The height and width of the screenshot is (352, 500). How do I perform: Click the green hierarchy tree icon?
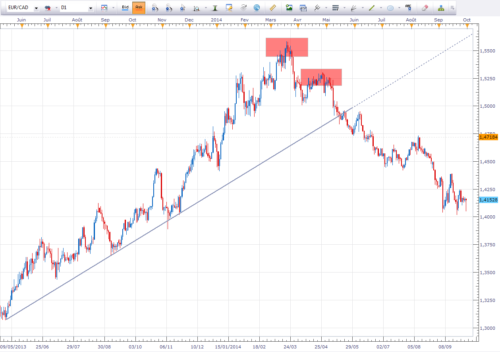(x=441, y=8)
